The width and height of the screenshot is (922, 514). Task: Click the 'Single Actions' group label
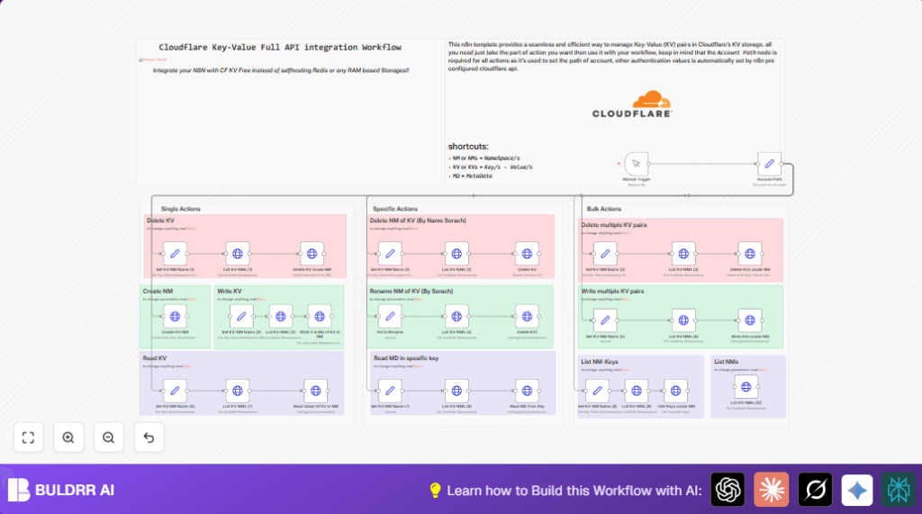point(180,209)
